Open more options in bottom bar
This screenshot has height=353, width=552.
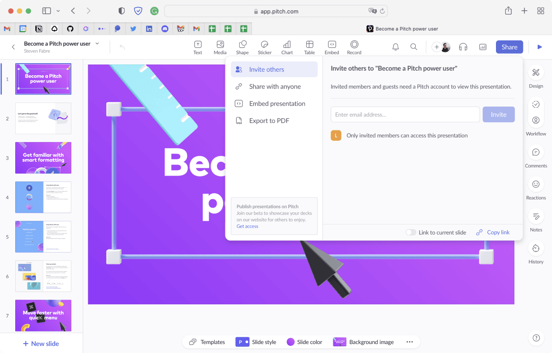[x=410, y=342]
